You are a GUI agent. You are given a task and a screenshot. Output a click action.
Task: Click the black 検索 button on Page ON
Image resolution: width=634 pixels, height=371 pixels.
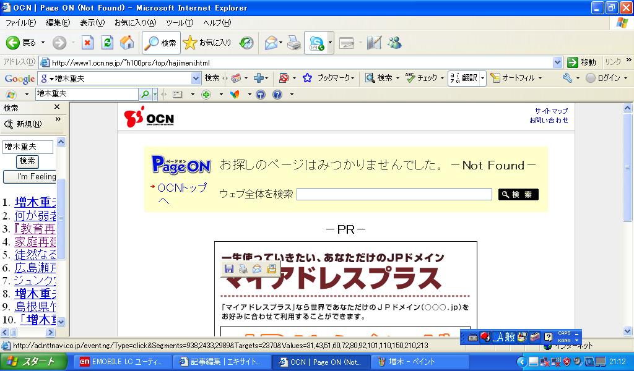coord(518,194)
